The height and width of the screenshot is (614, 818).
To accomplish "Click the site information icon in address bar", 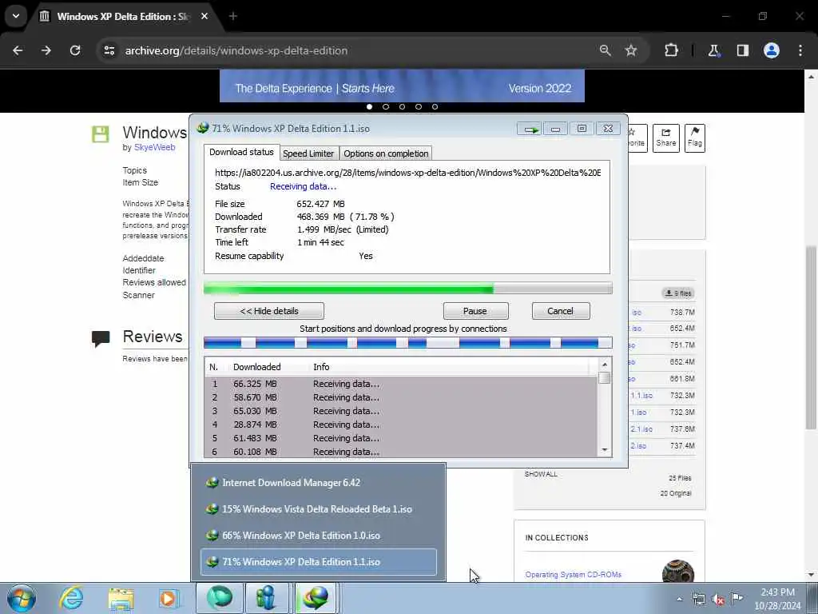I will click(109, 50).
